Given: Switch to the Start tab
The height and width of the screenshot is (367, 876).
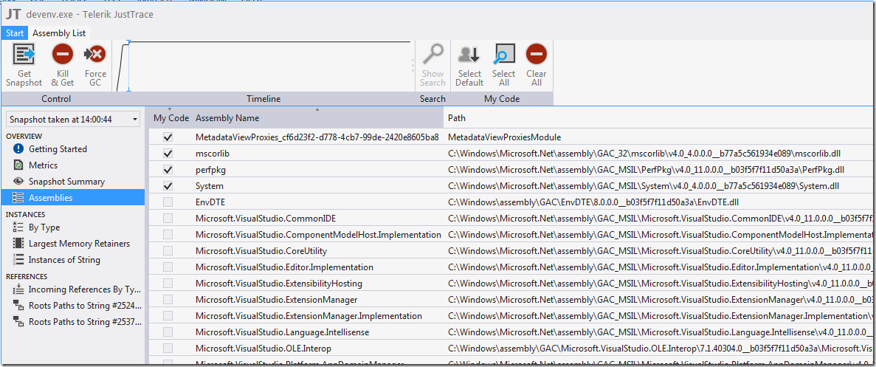Looking at the screenshot, I should click(15, 33).
